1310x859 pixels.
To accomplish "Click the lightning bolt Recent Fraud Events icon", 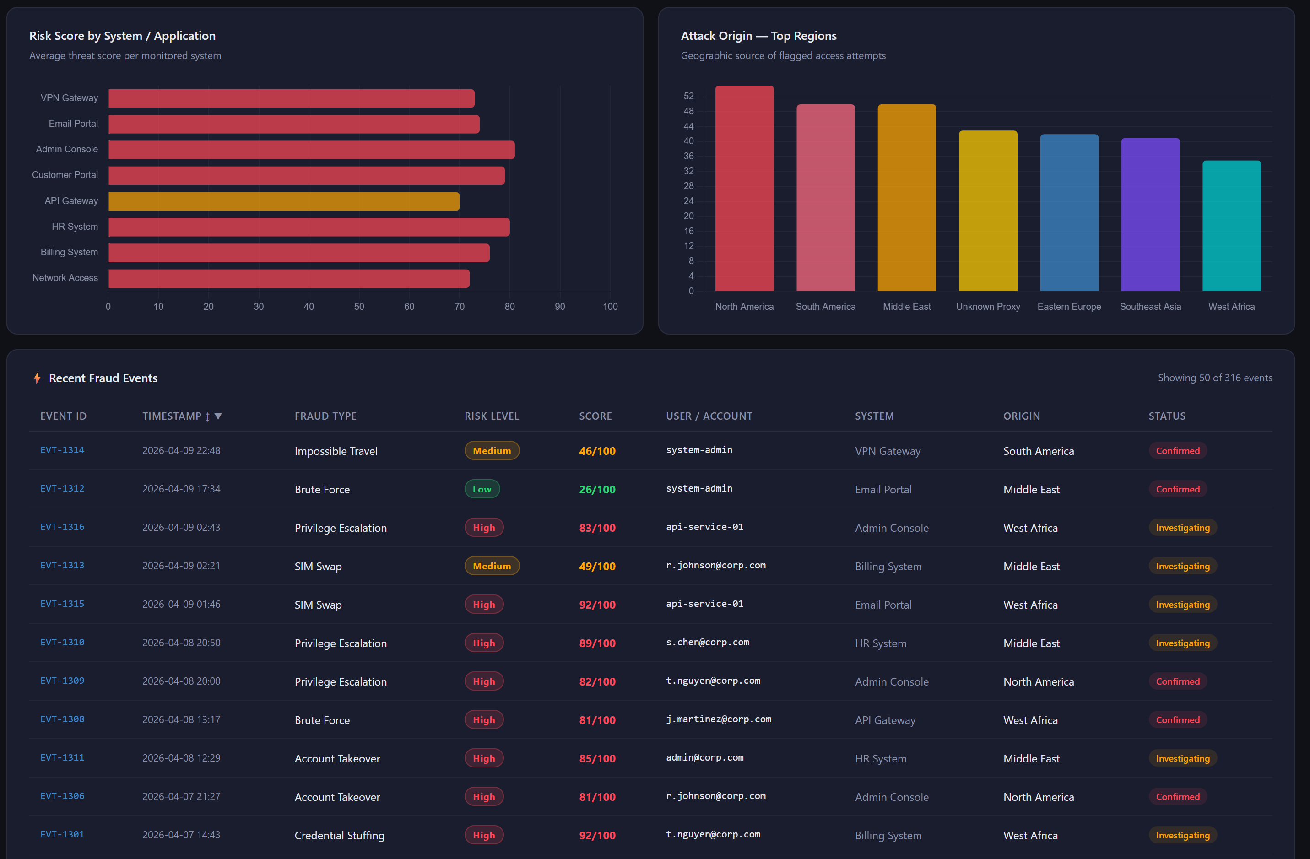I will (37, 378).
